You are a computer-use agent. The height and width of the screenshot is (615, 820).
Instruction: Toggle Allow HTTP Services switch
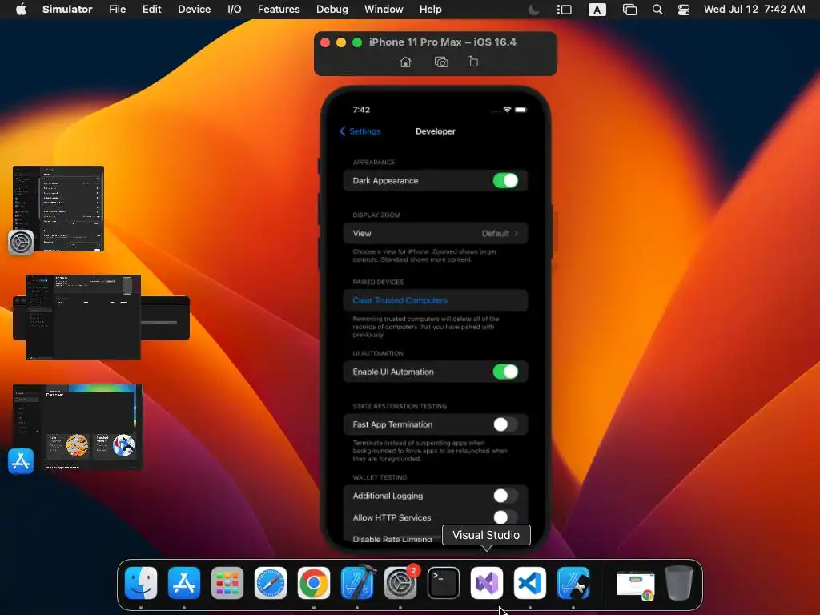pyautogui.click(x=505, y=517)
